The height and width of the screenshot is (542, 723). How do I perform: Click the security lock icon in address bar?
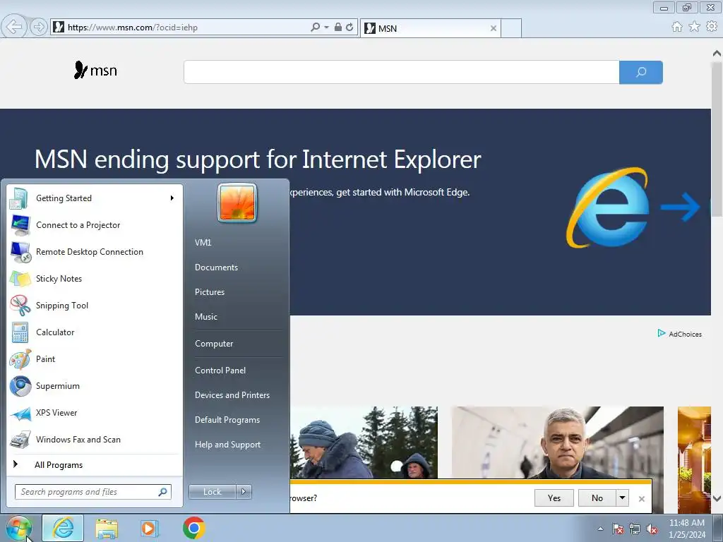coord(338,28)
